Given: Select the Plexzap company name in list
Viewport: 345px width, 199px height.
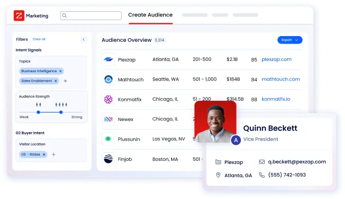Looking at the screenshot, I should coord(127,60).
